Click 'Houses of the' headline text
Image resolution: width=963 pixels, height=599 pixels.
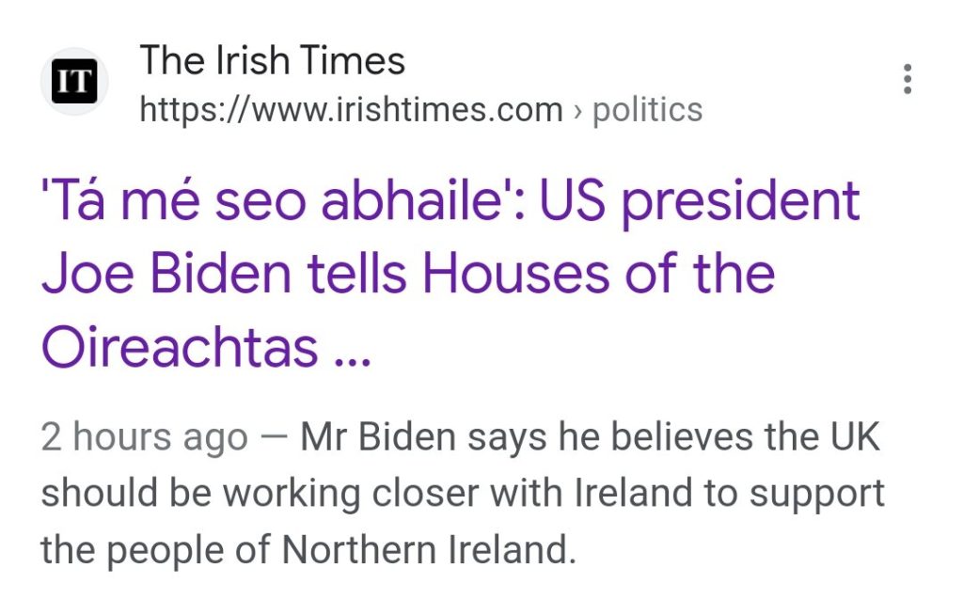598,274
